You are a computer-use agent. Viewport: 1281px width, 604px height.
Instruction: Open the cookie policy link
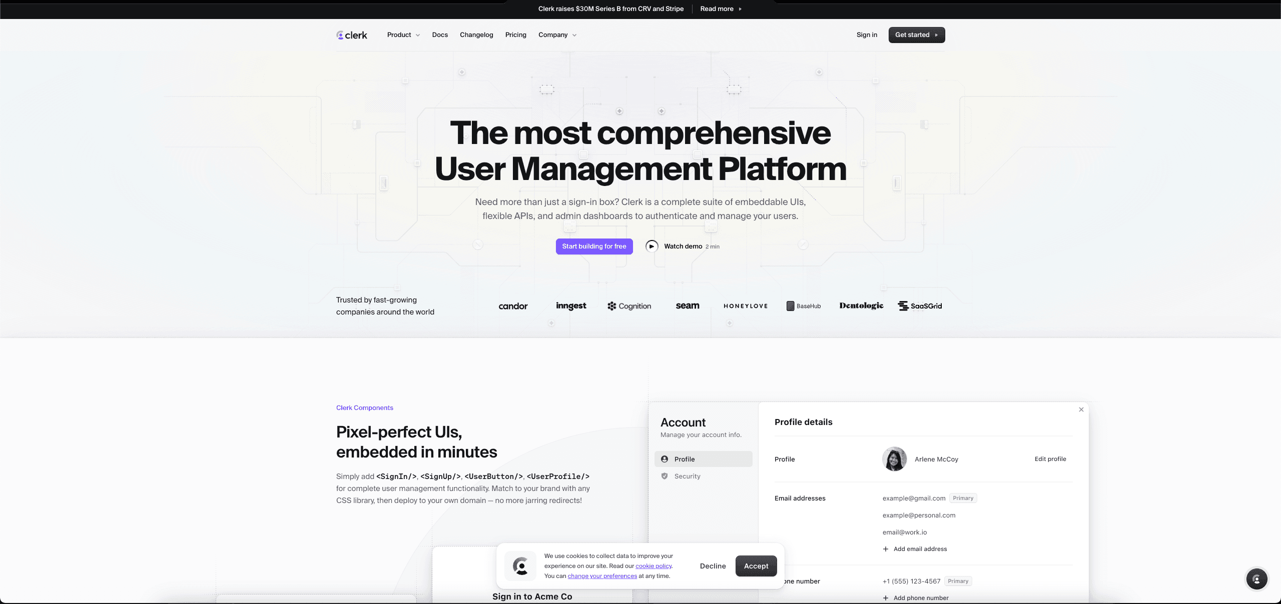click(x=654, y=566)
